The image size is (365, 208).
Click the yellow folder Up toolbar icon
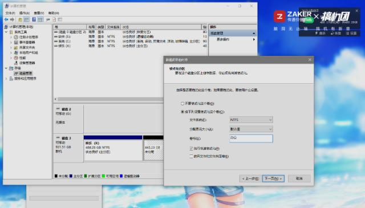point(21,20)
